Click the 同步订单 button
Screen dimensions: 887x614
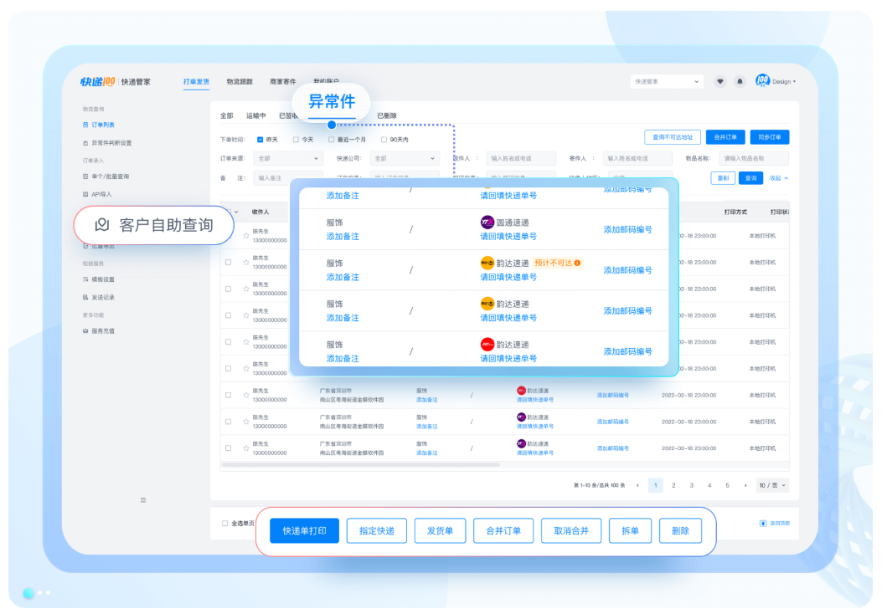pyautogui.click(x=770, y=136)
